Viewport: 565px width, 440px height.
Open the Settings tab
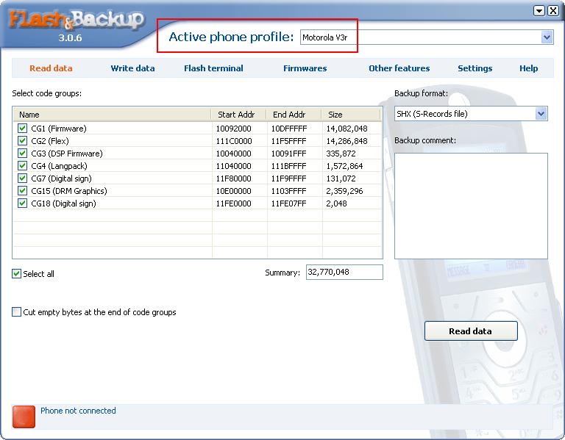tap(475, 68)
